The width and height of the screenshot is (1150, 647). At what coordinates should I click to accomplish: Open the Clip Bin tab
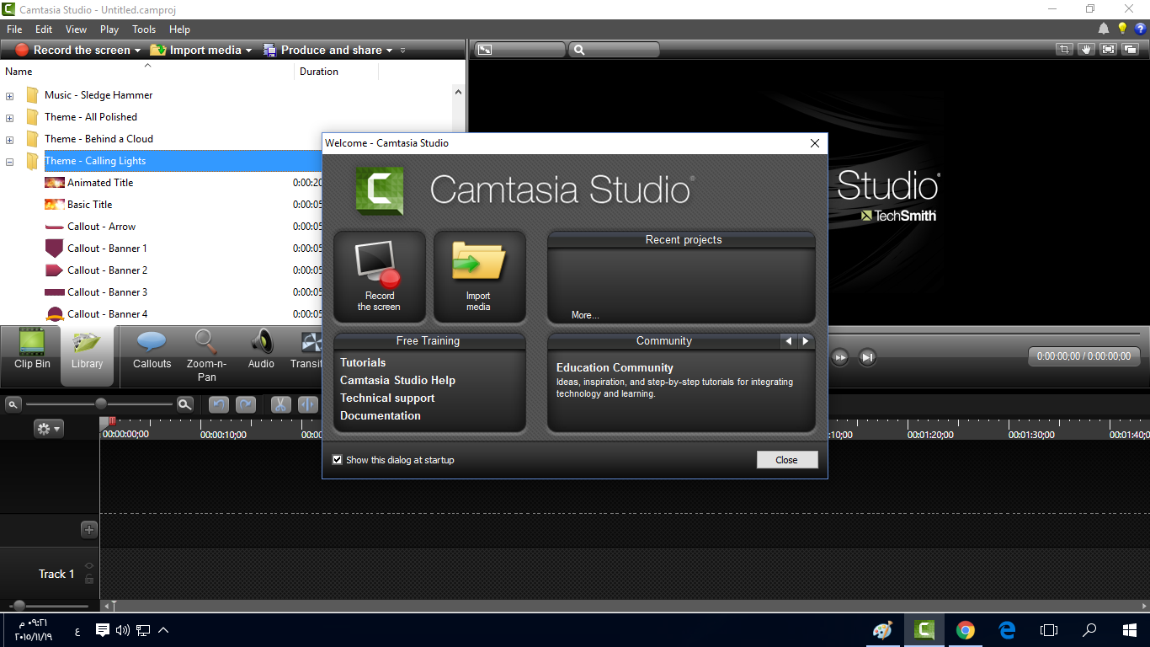click(x=32, y=350)
